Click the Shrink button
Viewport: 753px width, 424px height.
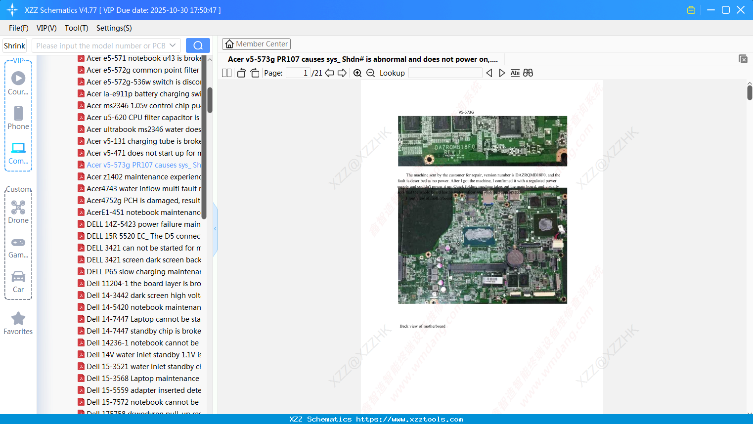(15, 45)
